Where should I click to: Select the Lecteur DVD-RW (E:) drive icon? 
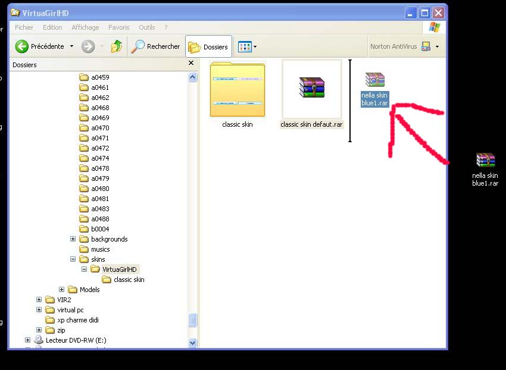(39, 340)
